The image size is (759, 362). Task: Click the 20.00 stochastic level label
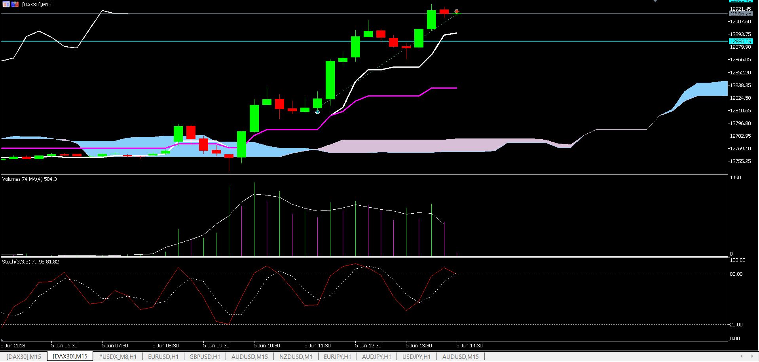point(736,325)
